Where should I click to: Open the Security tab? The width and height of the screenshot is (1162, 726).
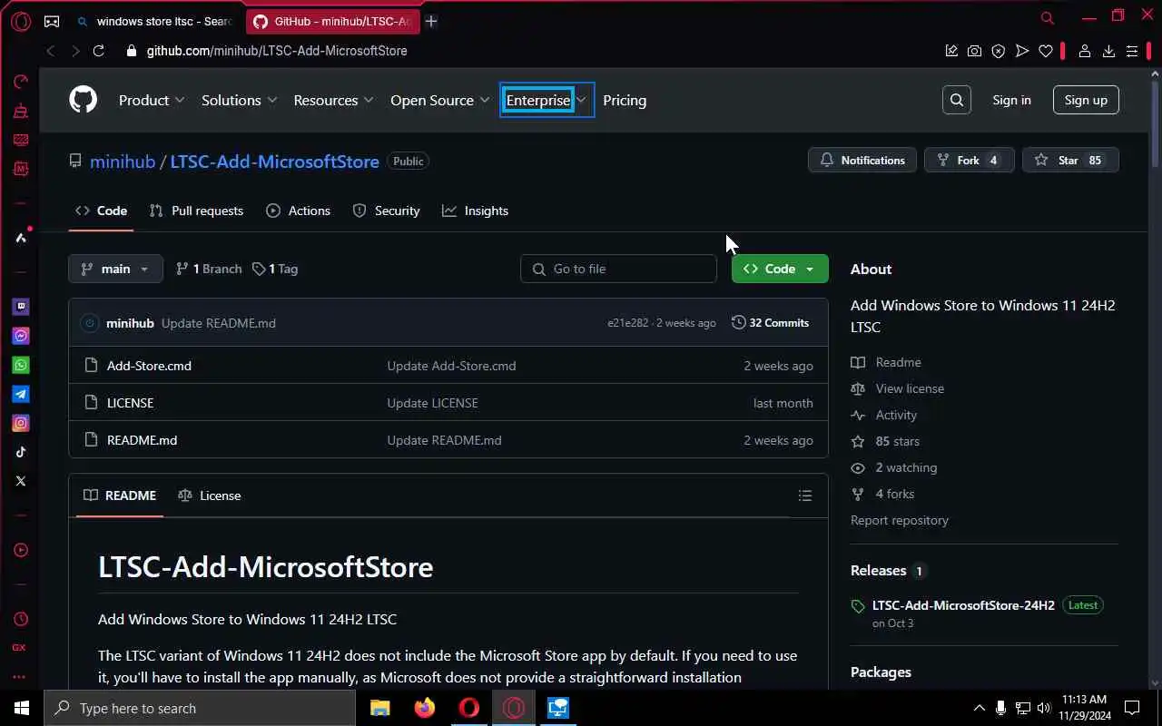(386, 211)
